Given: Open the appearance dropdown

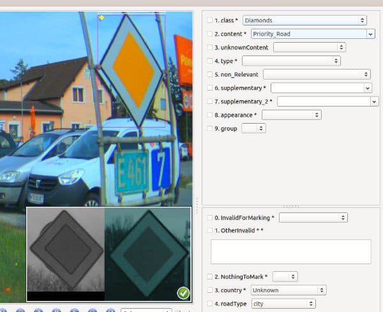Looking at the screenshot, I should [x=292, y=115].
